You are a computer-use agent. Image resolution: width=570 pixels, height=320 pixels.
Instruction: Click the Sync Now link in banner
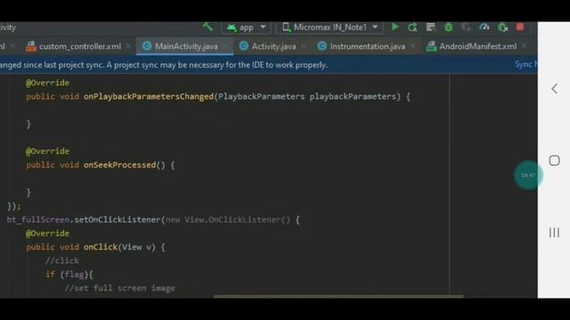tap(525, 65)
